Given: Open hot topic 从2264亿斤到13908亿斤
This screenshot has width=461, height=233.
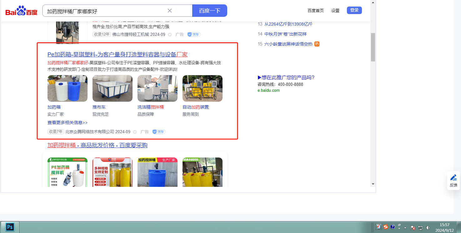Looking at the screenshot, I should coord(288,24).
